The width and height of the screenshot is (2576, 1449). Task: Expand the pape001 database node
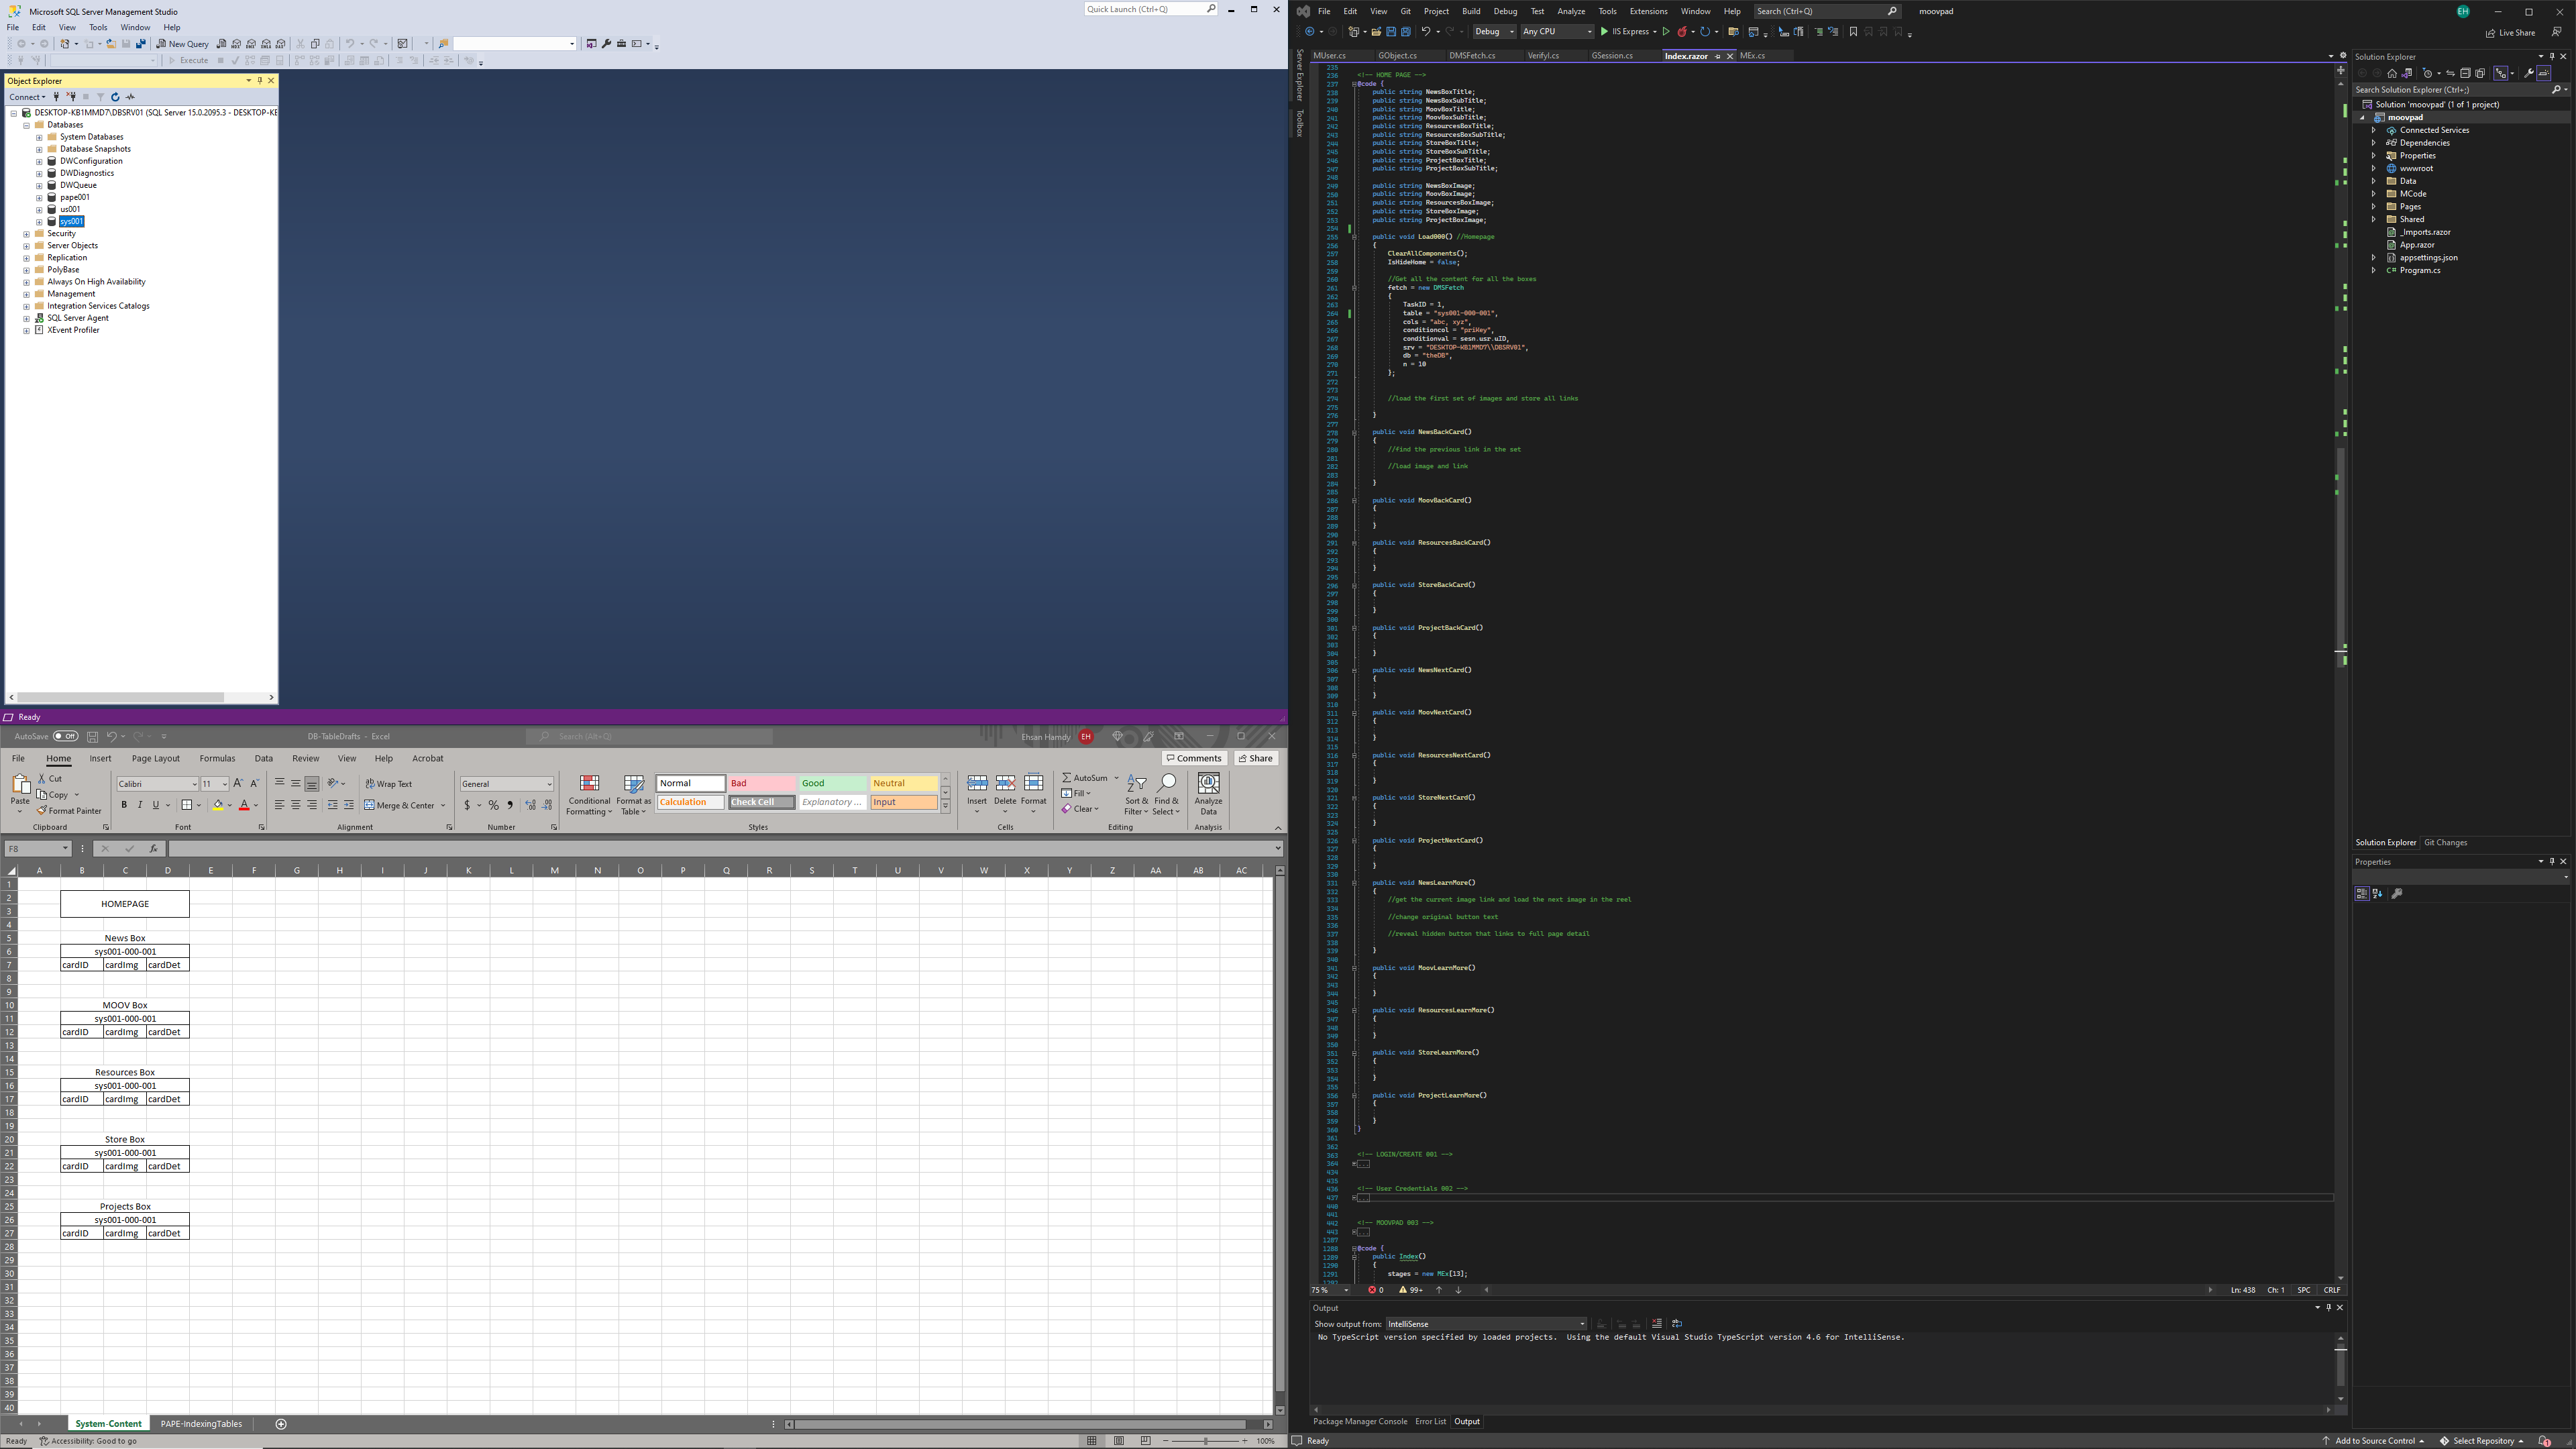(x=39, y=198)
